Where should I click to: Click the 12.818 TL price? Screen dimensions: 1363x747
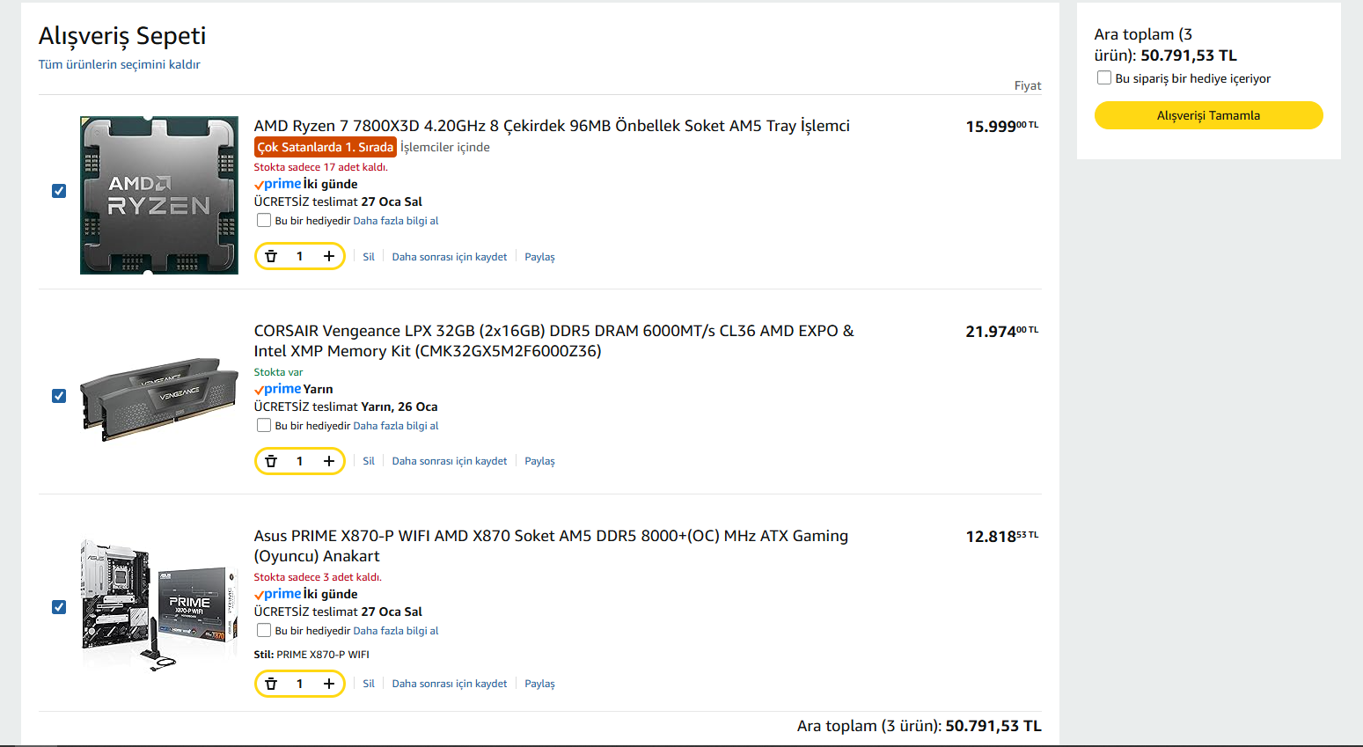[1002, 537]
